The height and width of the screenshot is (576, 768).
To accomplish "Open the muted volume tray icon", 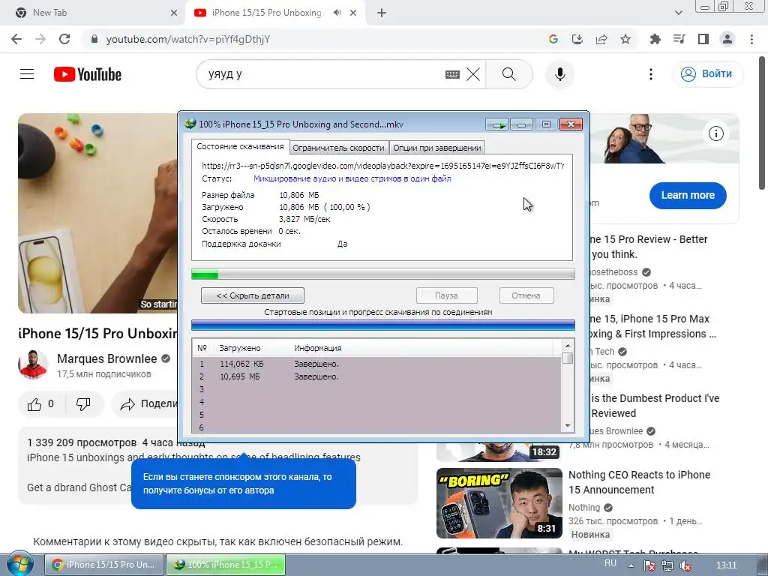I will (685, 565).
